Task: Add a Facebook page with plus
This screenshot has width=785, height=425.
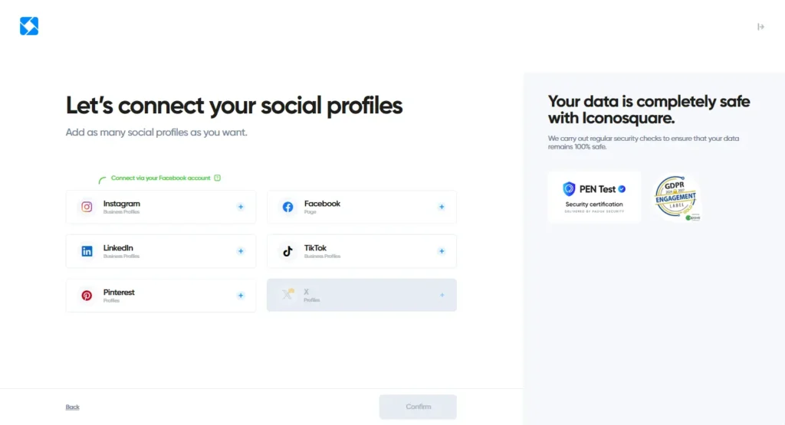Action: (442, 207)
